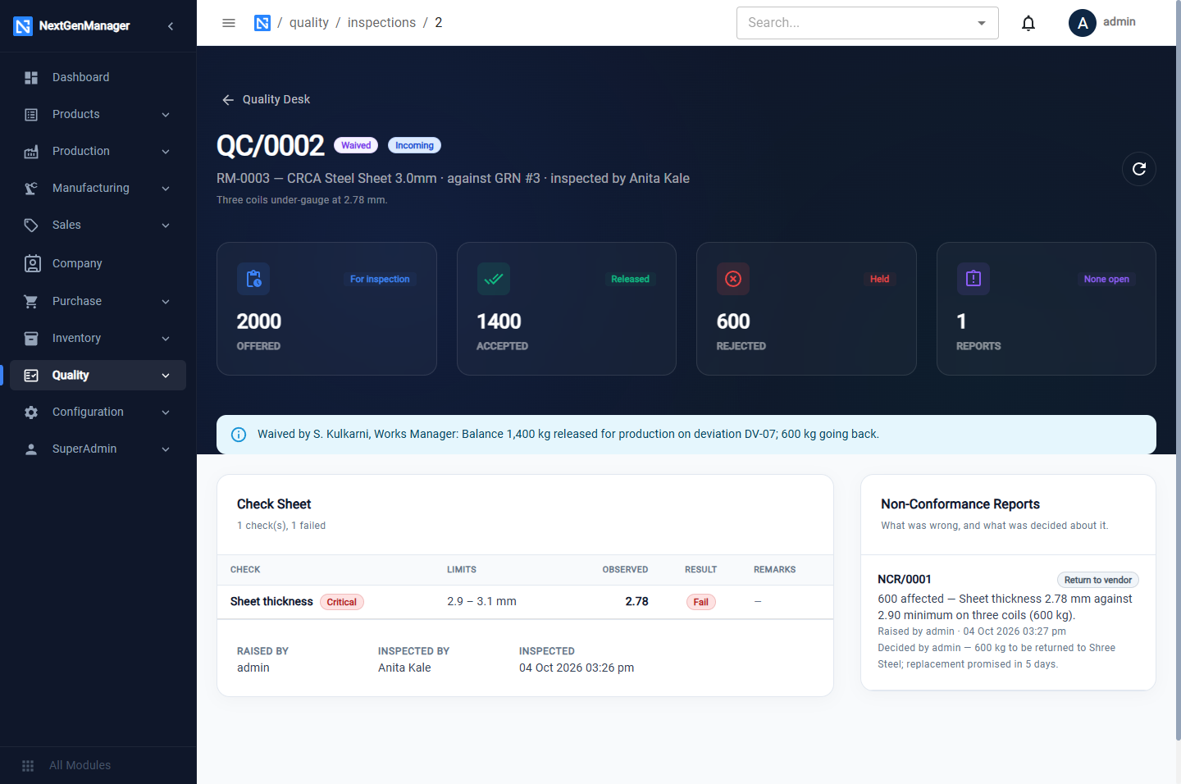Open the search box dropdown arrow

[x=982, y=23]
